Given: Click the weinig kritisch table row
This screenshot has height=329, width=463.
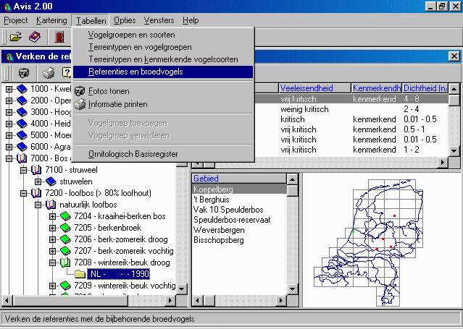Looking at the screenshot, I should coord(351,109).
